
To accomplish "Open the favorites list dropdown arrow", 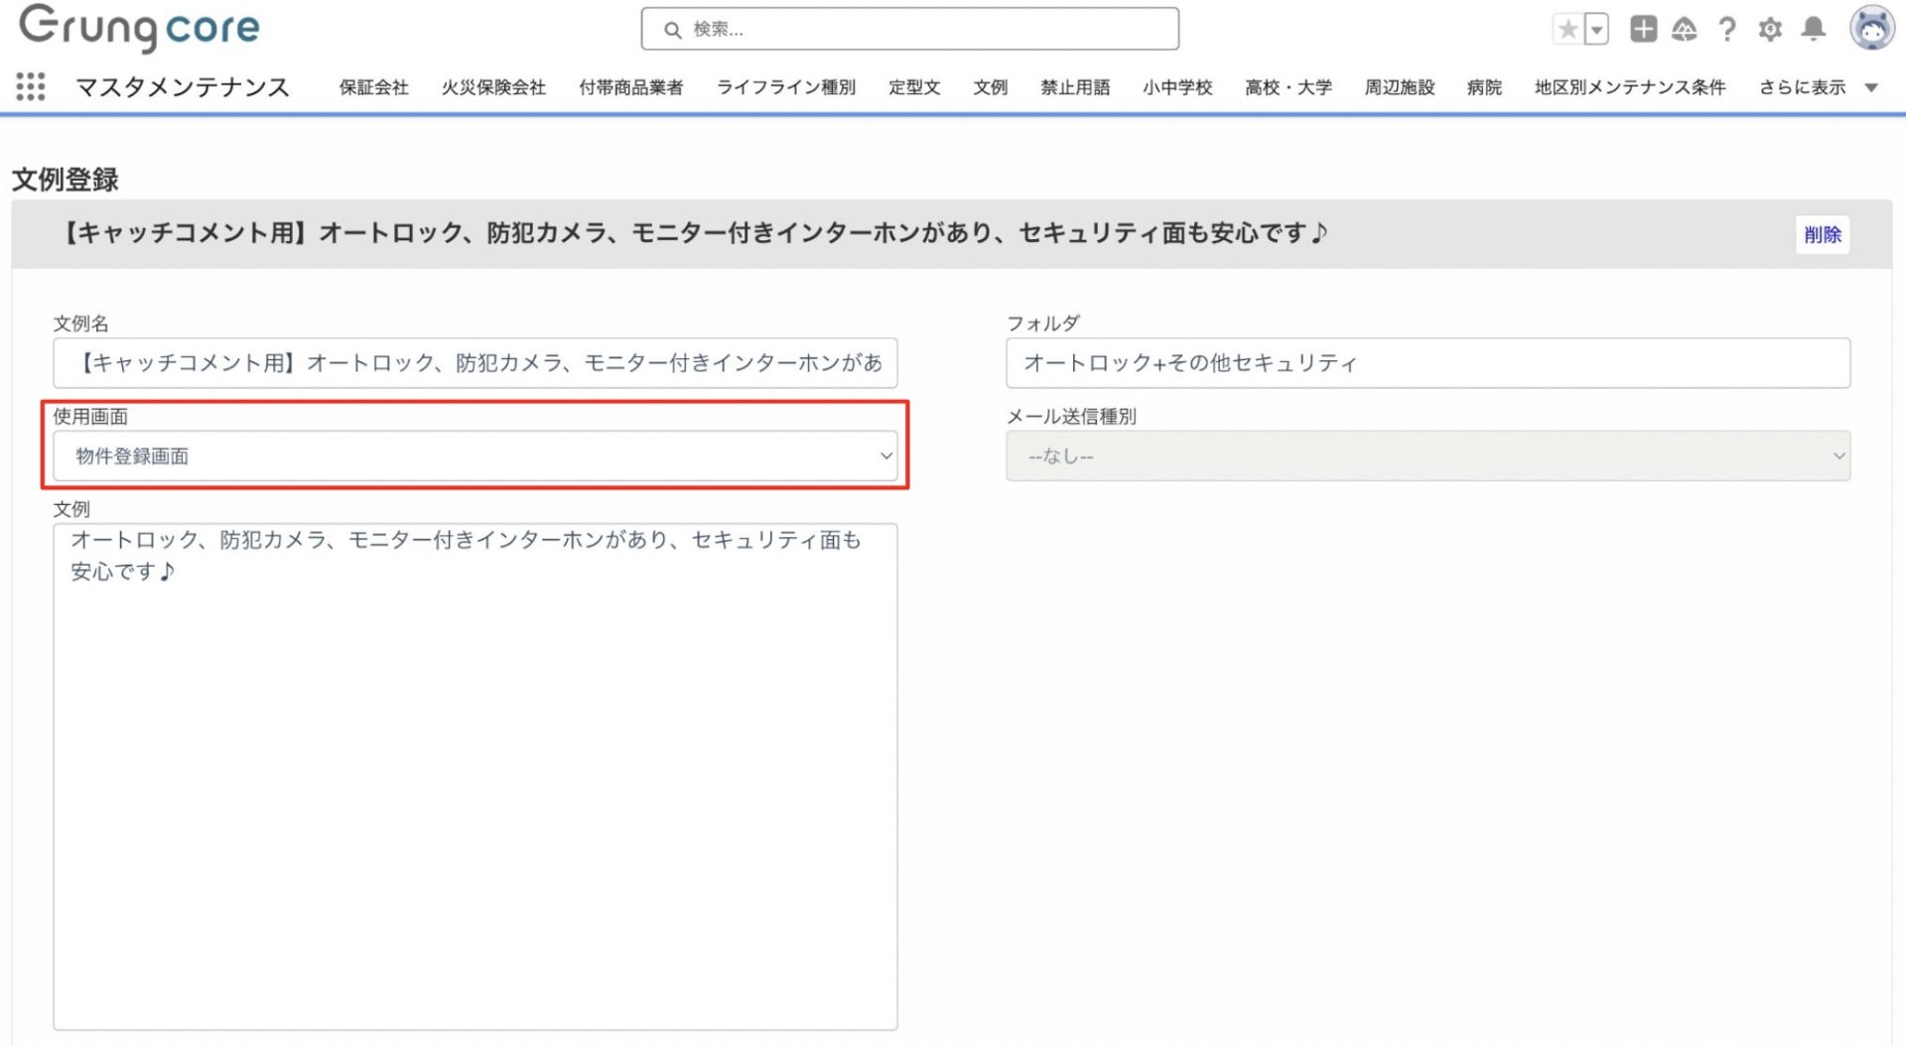I will pyautogui.click(x=1596, y=30).
